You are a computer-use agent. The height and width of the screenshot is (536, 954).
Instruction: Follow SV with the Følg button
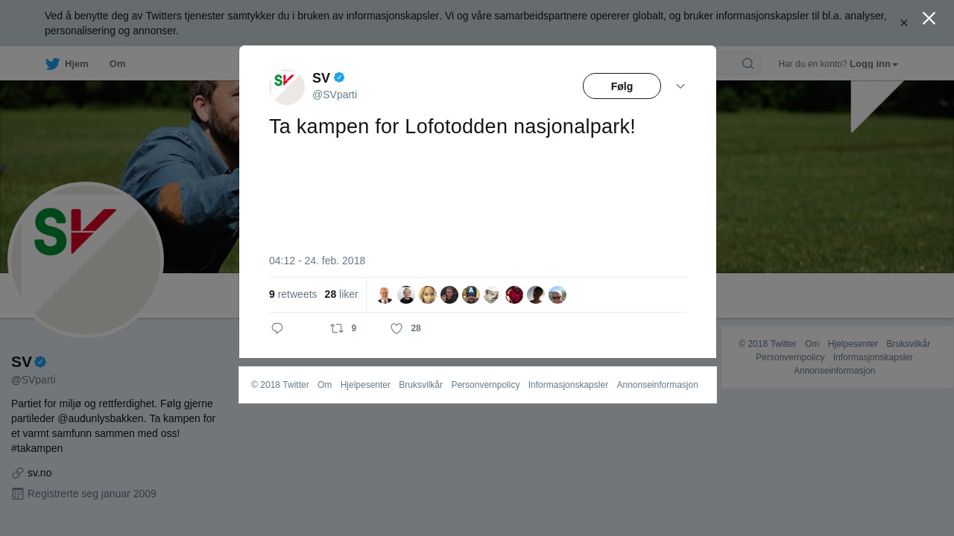(x=622, y=86)
